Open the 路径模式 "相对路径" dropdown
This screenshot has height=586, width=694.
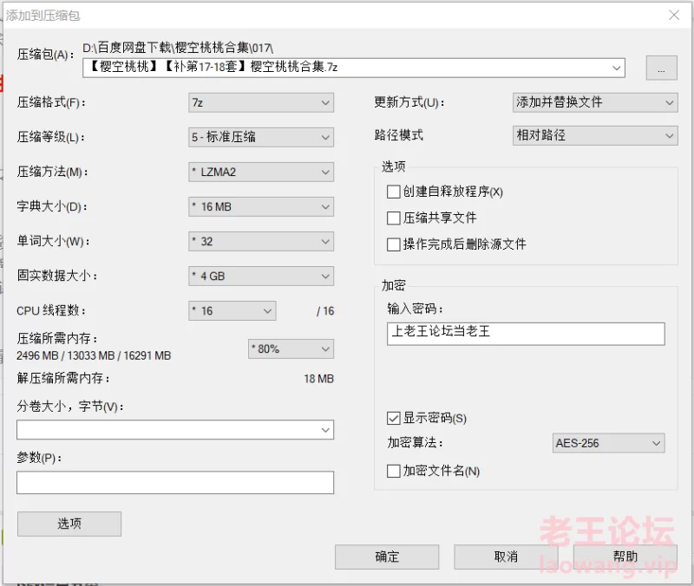click(595, 135)
